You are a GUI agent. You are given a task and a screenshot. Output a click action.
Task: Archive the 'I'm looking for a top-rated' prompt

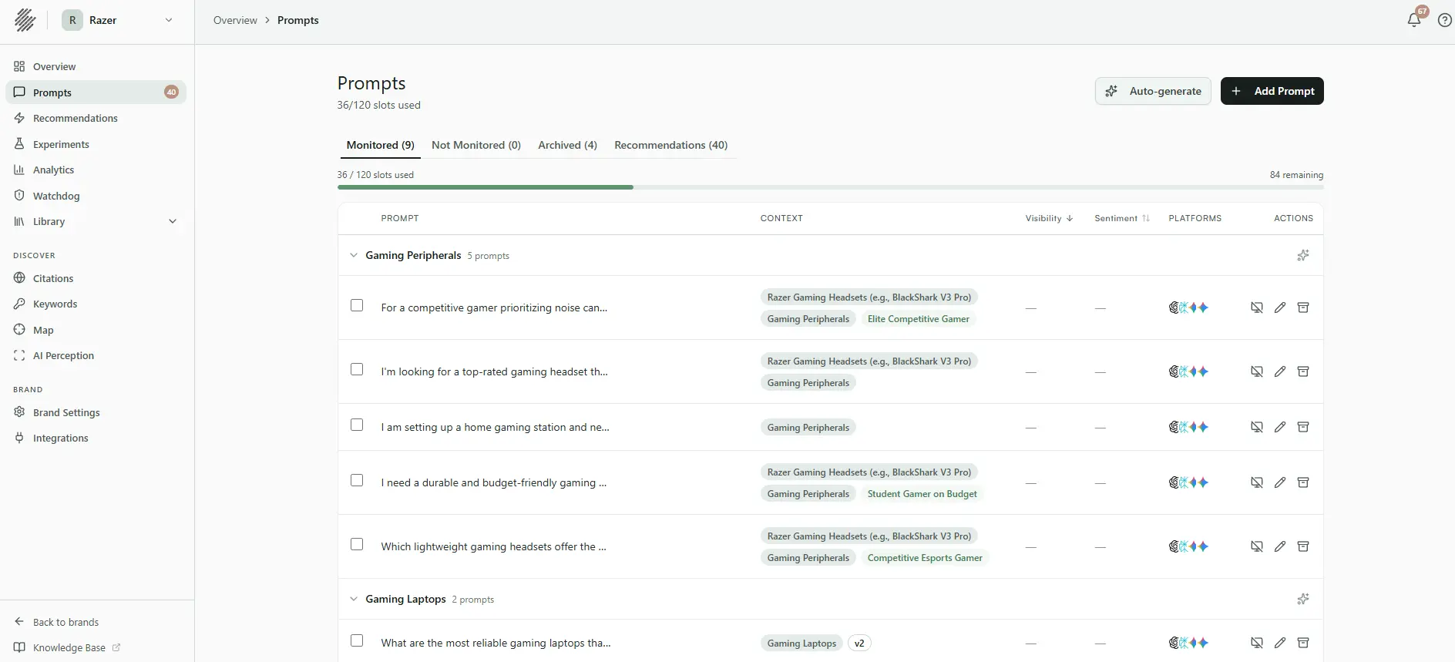click(1303, 371)
